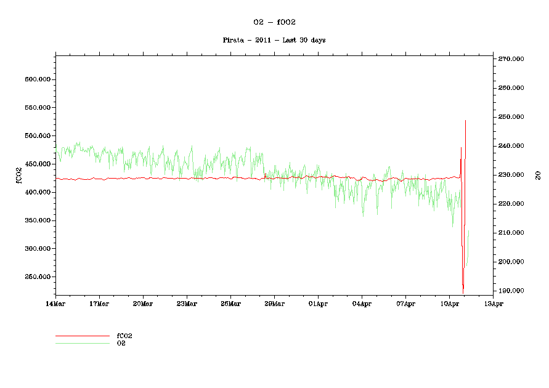549x388 pixels.
Task: Select the O2 legend text label
Action: click(121, 343)
